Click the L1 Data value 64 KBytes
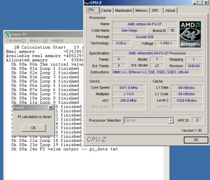 pyautogui.click(x=187, y=88)
